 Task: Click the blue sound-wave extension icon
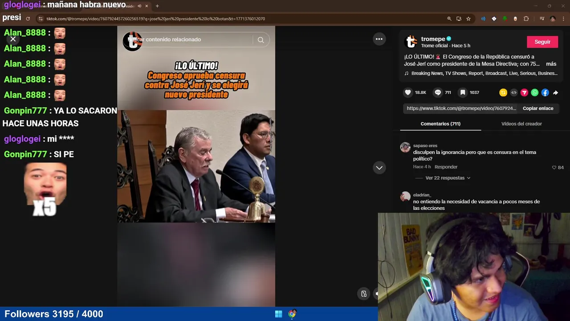click(x=483, y=19)
